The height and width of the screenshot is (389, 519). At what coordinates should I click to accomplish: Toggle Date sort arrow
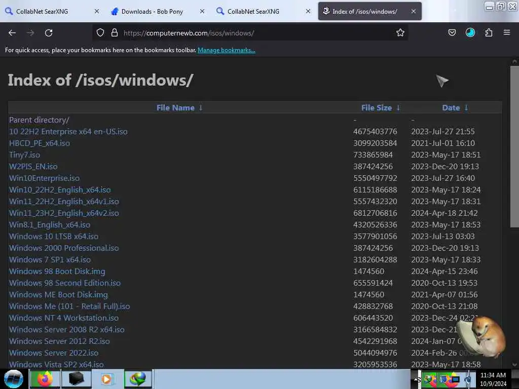(x=466, y=108)
